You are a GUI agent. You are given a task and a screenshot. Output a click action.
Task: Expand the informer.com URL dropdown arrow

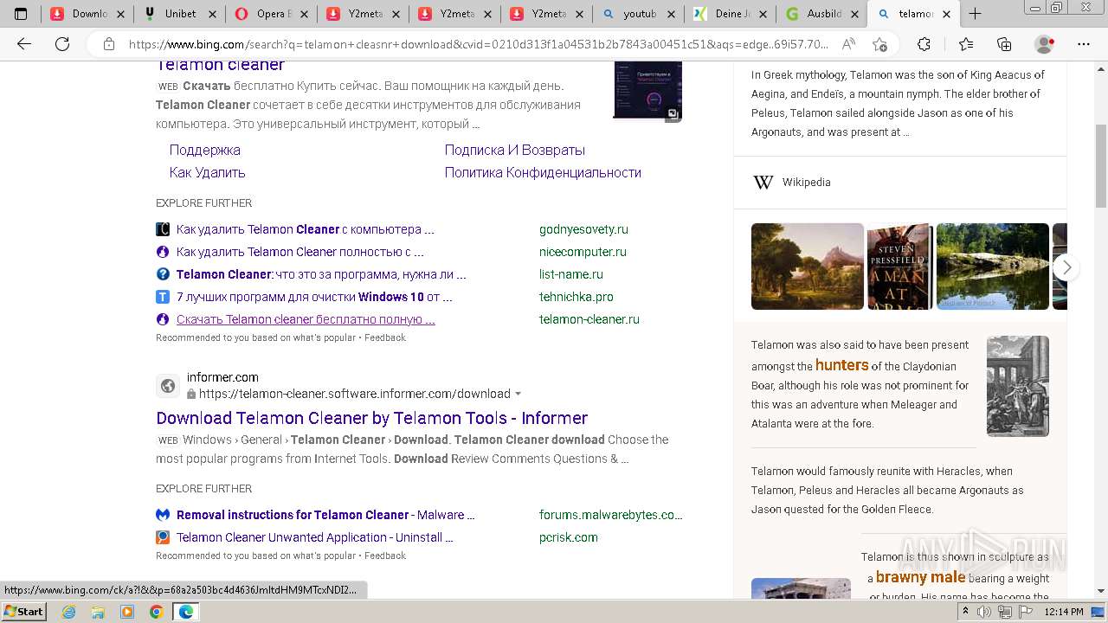[519, 394]
